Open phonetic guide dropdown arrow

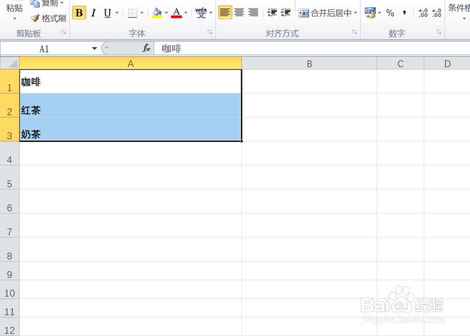[x=211, y=13]
